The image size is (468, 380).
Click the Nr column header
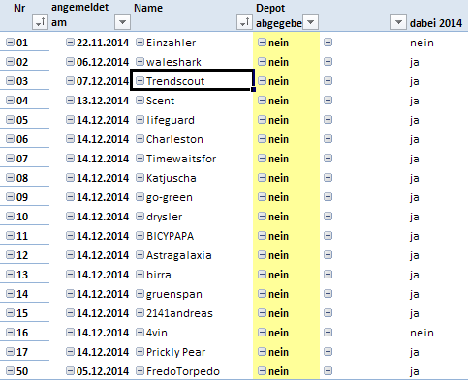(19, 8)
